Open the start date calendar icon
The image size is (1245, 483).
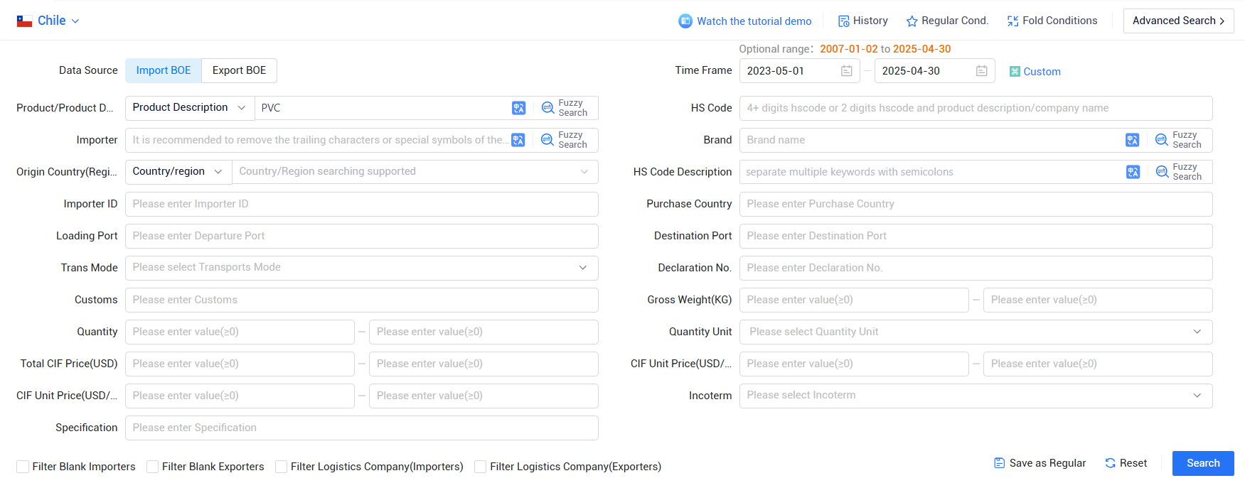(846, 71)
